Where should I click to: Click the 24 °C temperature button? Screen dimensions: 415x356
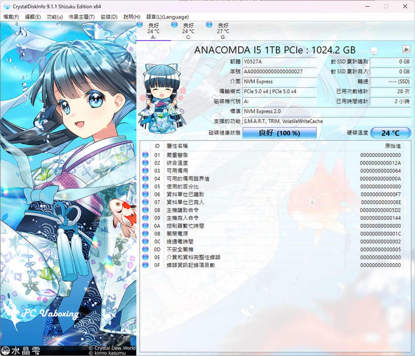(391, 133)
